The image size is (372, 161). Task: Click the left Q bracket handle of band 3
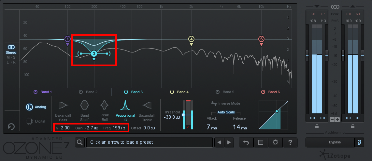pos(80,54)
